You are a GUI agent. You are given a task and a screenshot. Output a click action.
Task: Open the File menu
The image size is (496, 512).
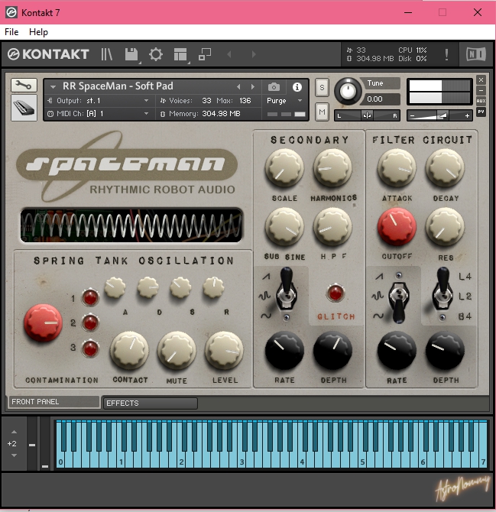(x=11, y=32)
